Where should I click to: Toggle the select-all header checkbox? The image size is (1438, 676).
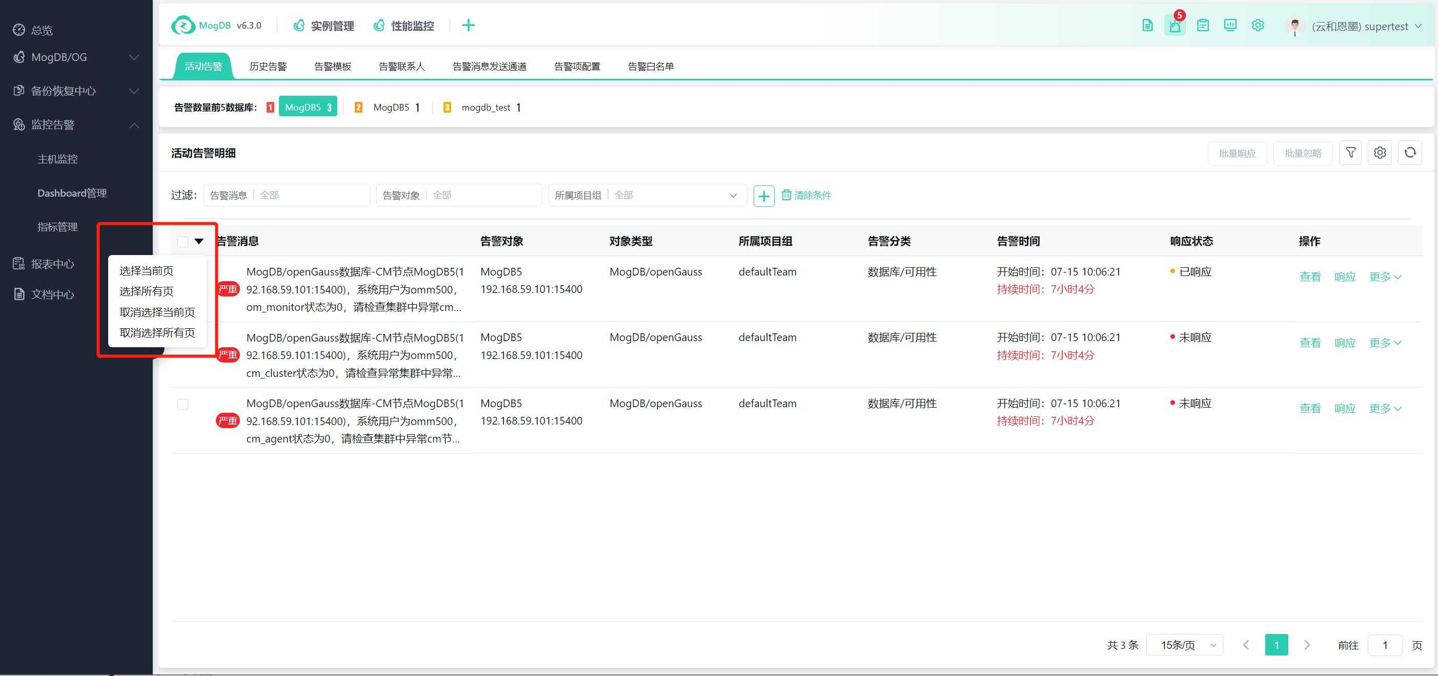183,242
